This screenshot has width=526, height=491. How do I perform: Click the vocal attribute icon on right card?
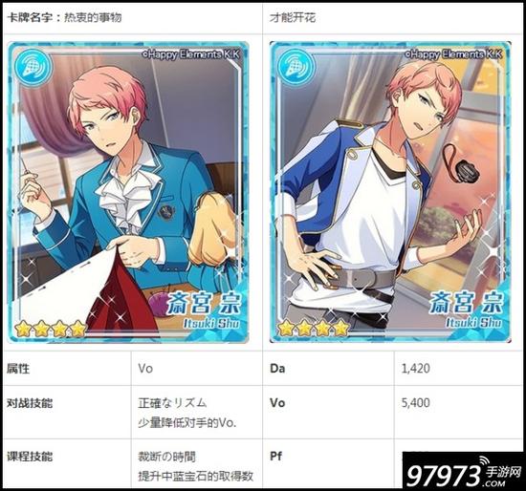point(296,66)
